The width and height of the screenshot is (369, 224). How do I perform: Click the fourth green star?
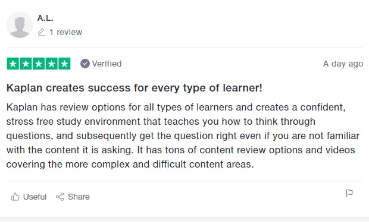[52, 64]
